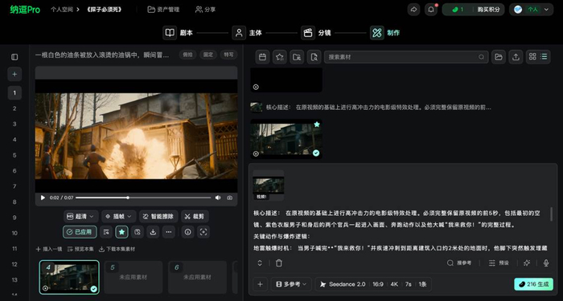
Task: Mute the video player volume
Action: (x=218, y=197)
